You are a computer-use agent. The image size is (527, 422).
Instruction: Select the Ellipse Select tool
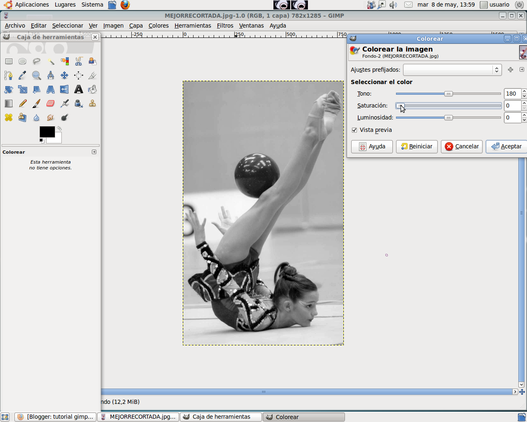click(x=23, y=61)
